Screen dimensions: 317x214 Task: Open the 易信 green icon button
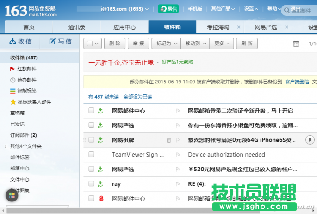point(168,9)
